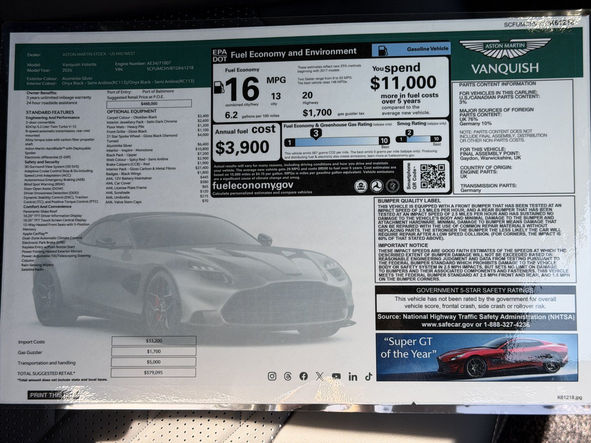Click the silver Vanquish car image
This screenshot has height=443, width=591.
(x=194, y=275)
